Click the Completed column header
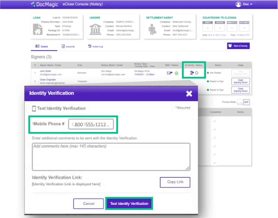 tap(215, 112)
